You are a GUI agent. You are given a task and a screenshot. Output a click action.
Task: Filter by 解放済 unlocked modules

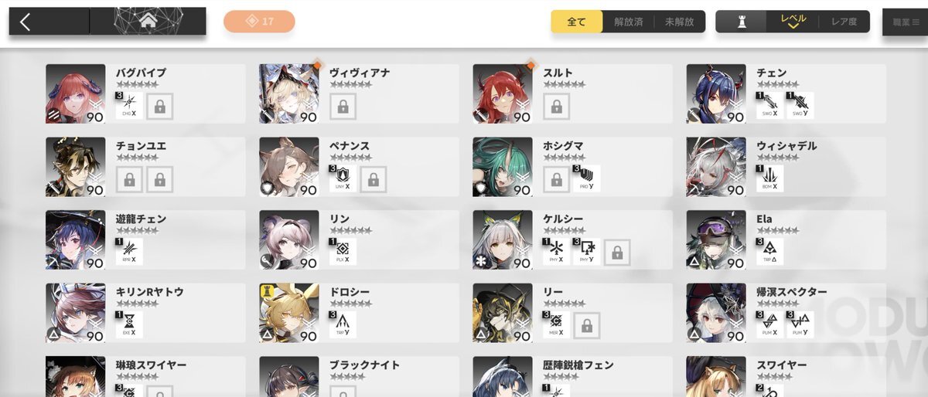pyautogui.click(x=628, y=22)
